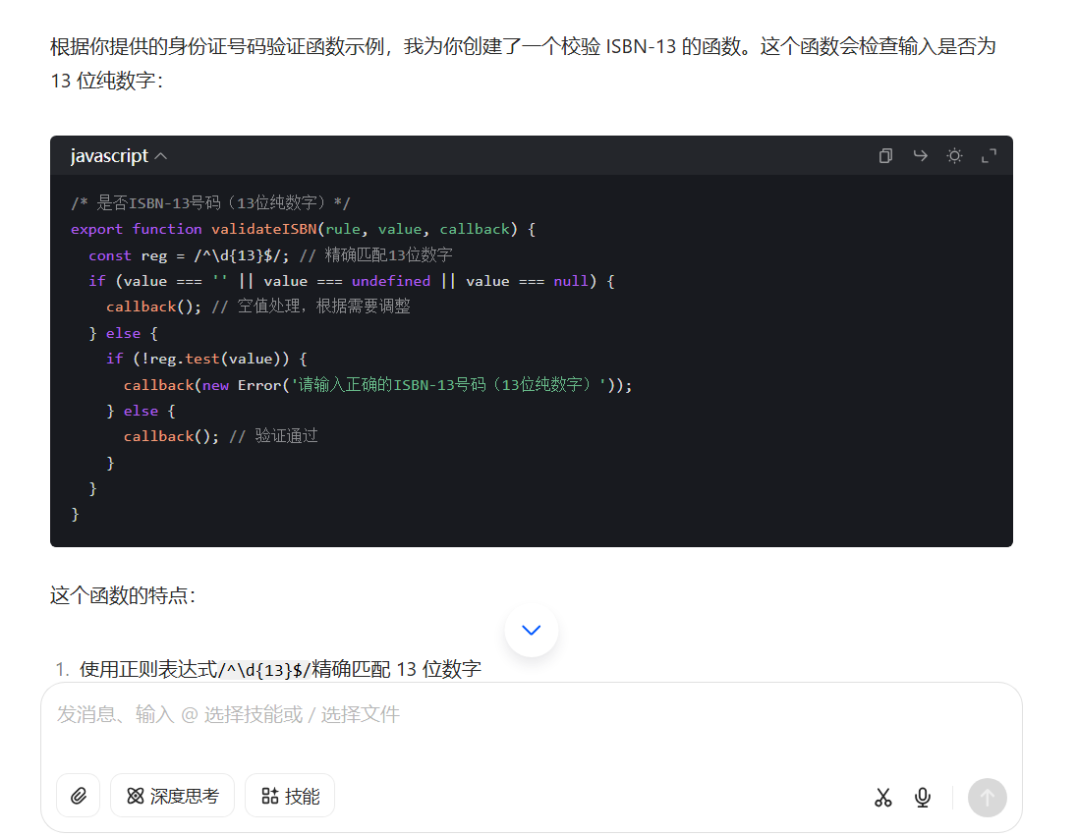Click the validateISBN function name in code
This screenshot has width=1077, height=836.
(x=263, y=230)
